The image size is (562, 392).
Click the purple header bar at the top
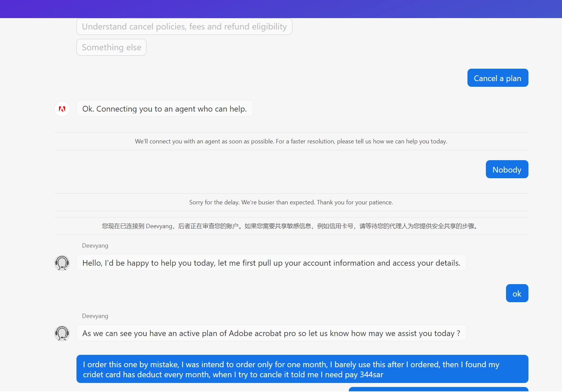tap(281, 9)
